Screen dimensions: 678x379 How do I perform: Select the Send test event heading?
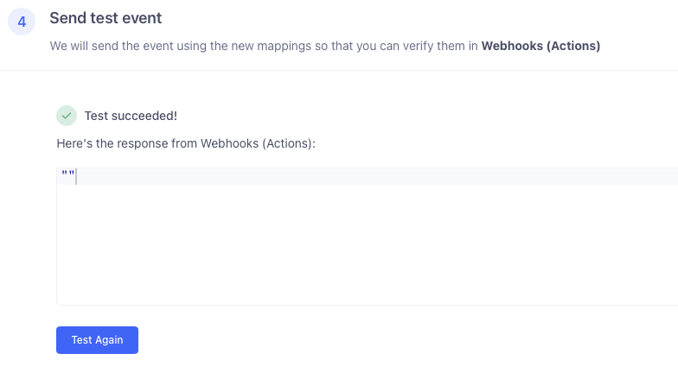tap(106, 17)
